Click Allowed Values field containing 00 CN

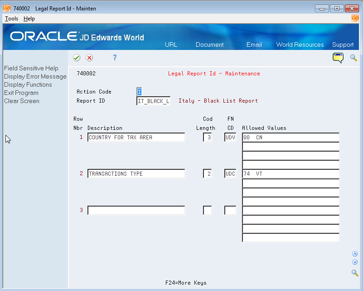point(291,137)
